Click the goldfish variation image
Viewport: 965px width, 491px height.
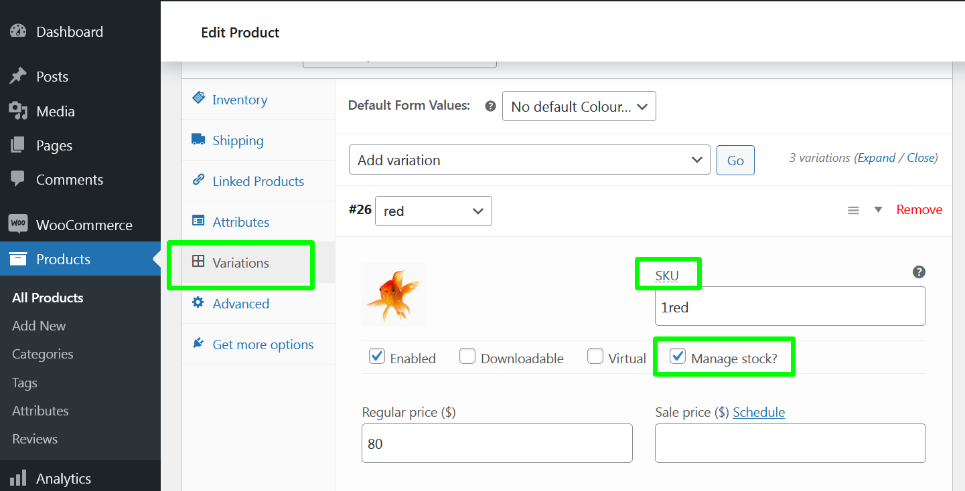394,295
